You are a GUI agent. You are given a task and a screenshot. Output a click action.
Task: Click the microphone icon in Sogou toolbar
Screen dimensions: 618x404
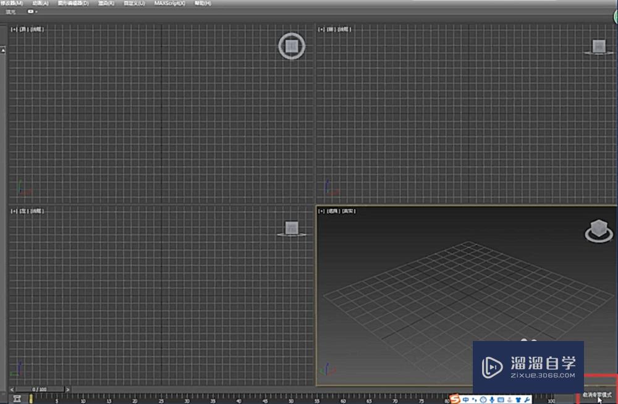(492, 400)
